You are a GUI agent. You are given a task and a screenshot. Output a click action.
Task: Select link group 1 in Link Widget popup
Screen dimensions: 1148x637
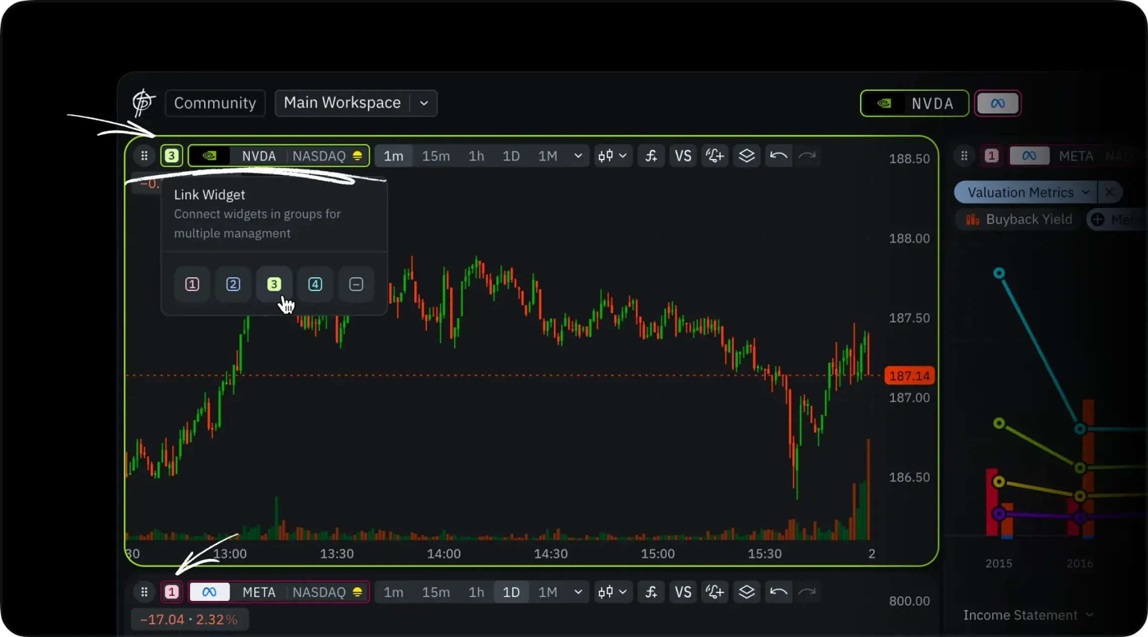point(192,284)
